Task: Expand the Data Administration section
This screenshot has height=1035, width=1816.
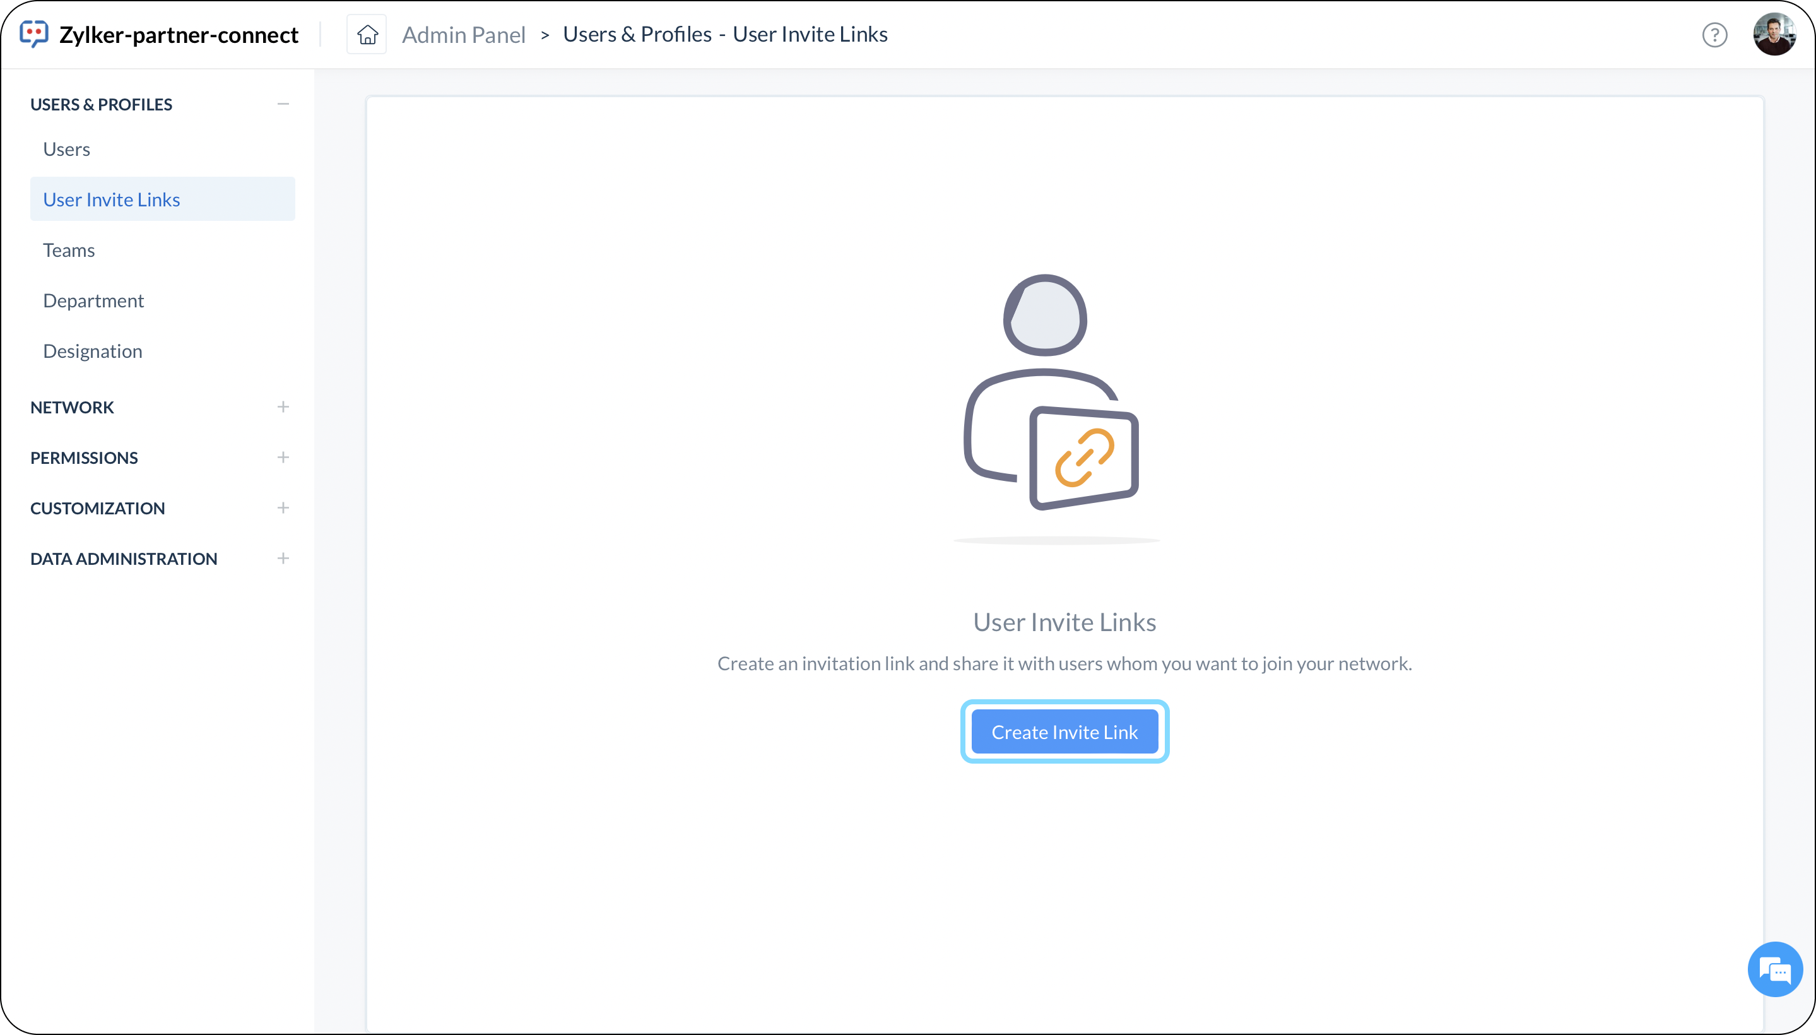Action: [283, 559]
